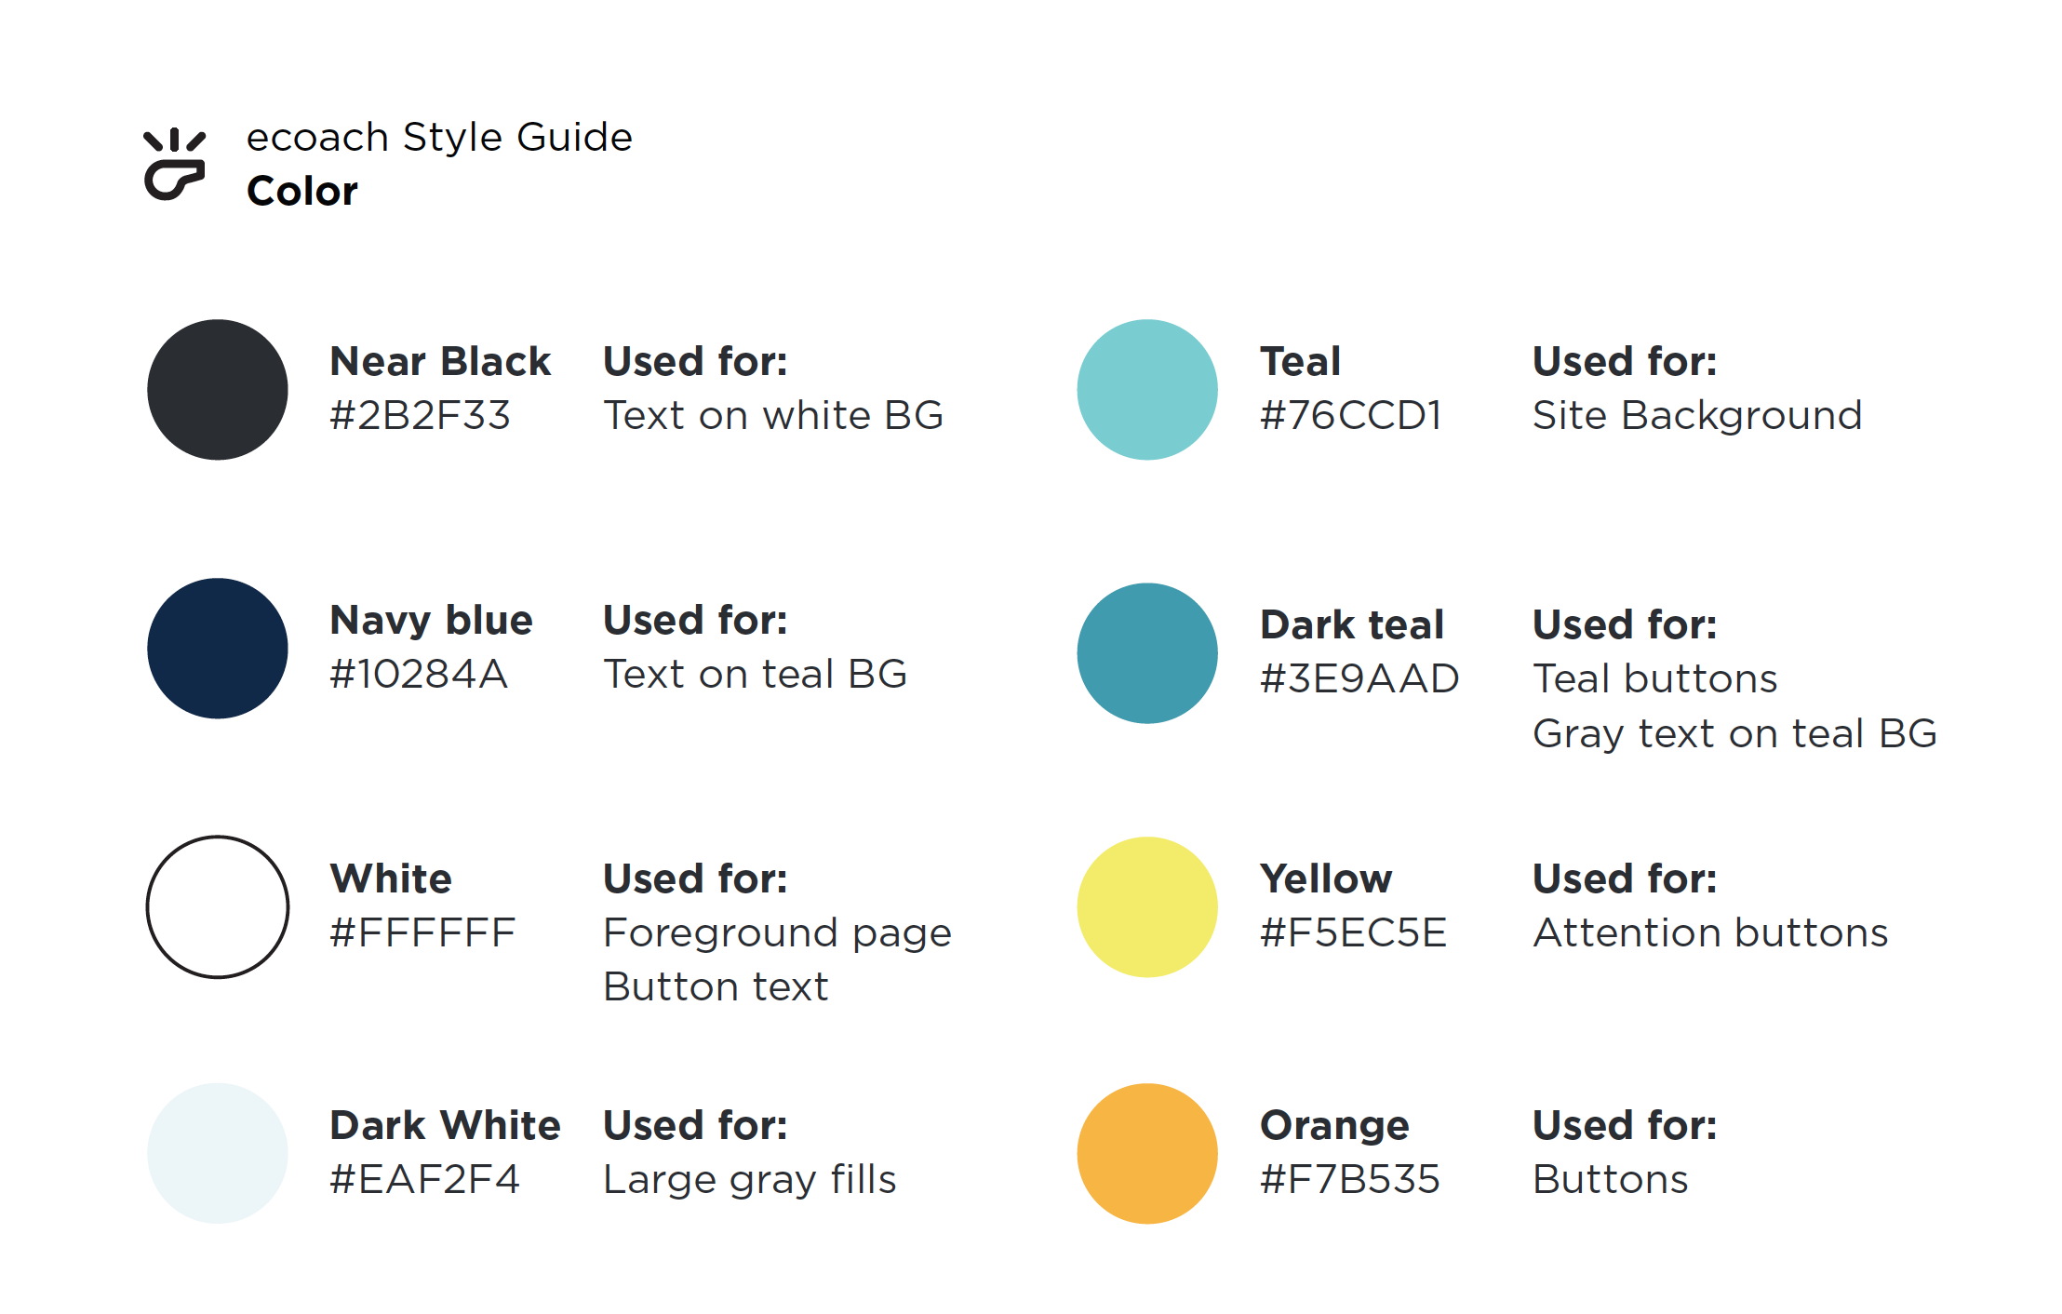Viewport: 2062px width, 1314px height.
Task: Click the #10284A hex code
Action: (x=419, y=674)
